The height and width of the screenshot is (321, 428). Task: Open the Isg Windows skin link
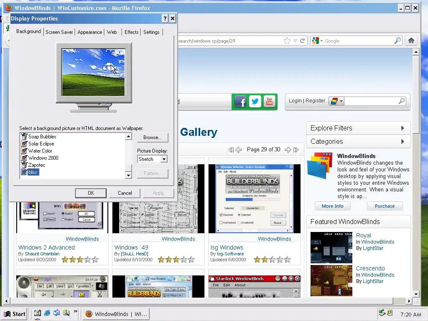(x=227, y=247)
